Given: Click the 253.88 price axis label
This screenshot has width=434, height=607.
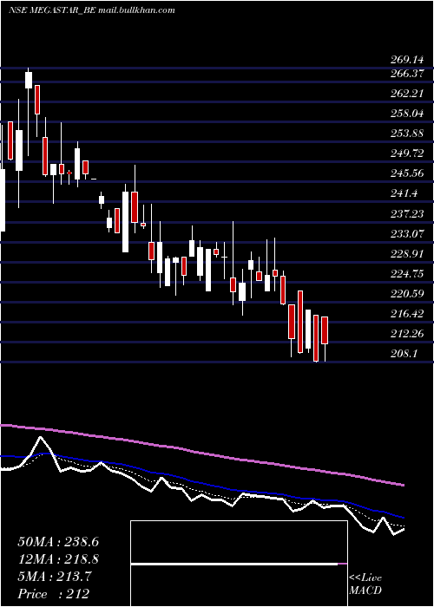Looking at the screenshot, I should tap(407, 134).
